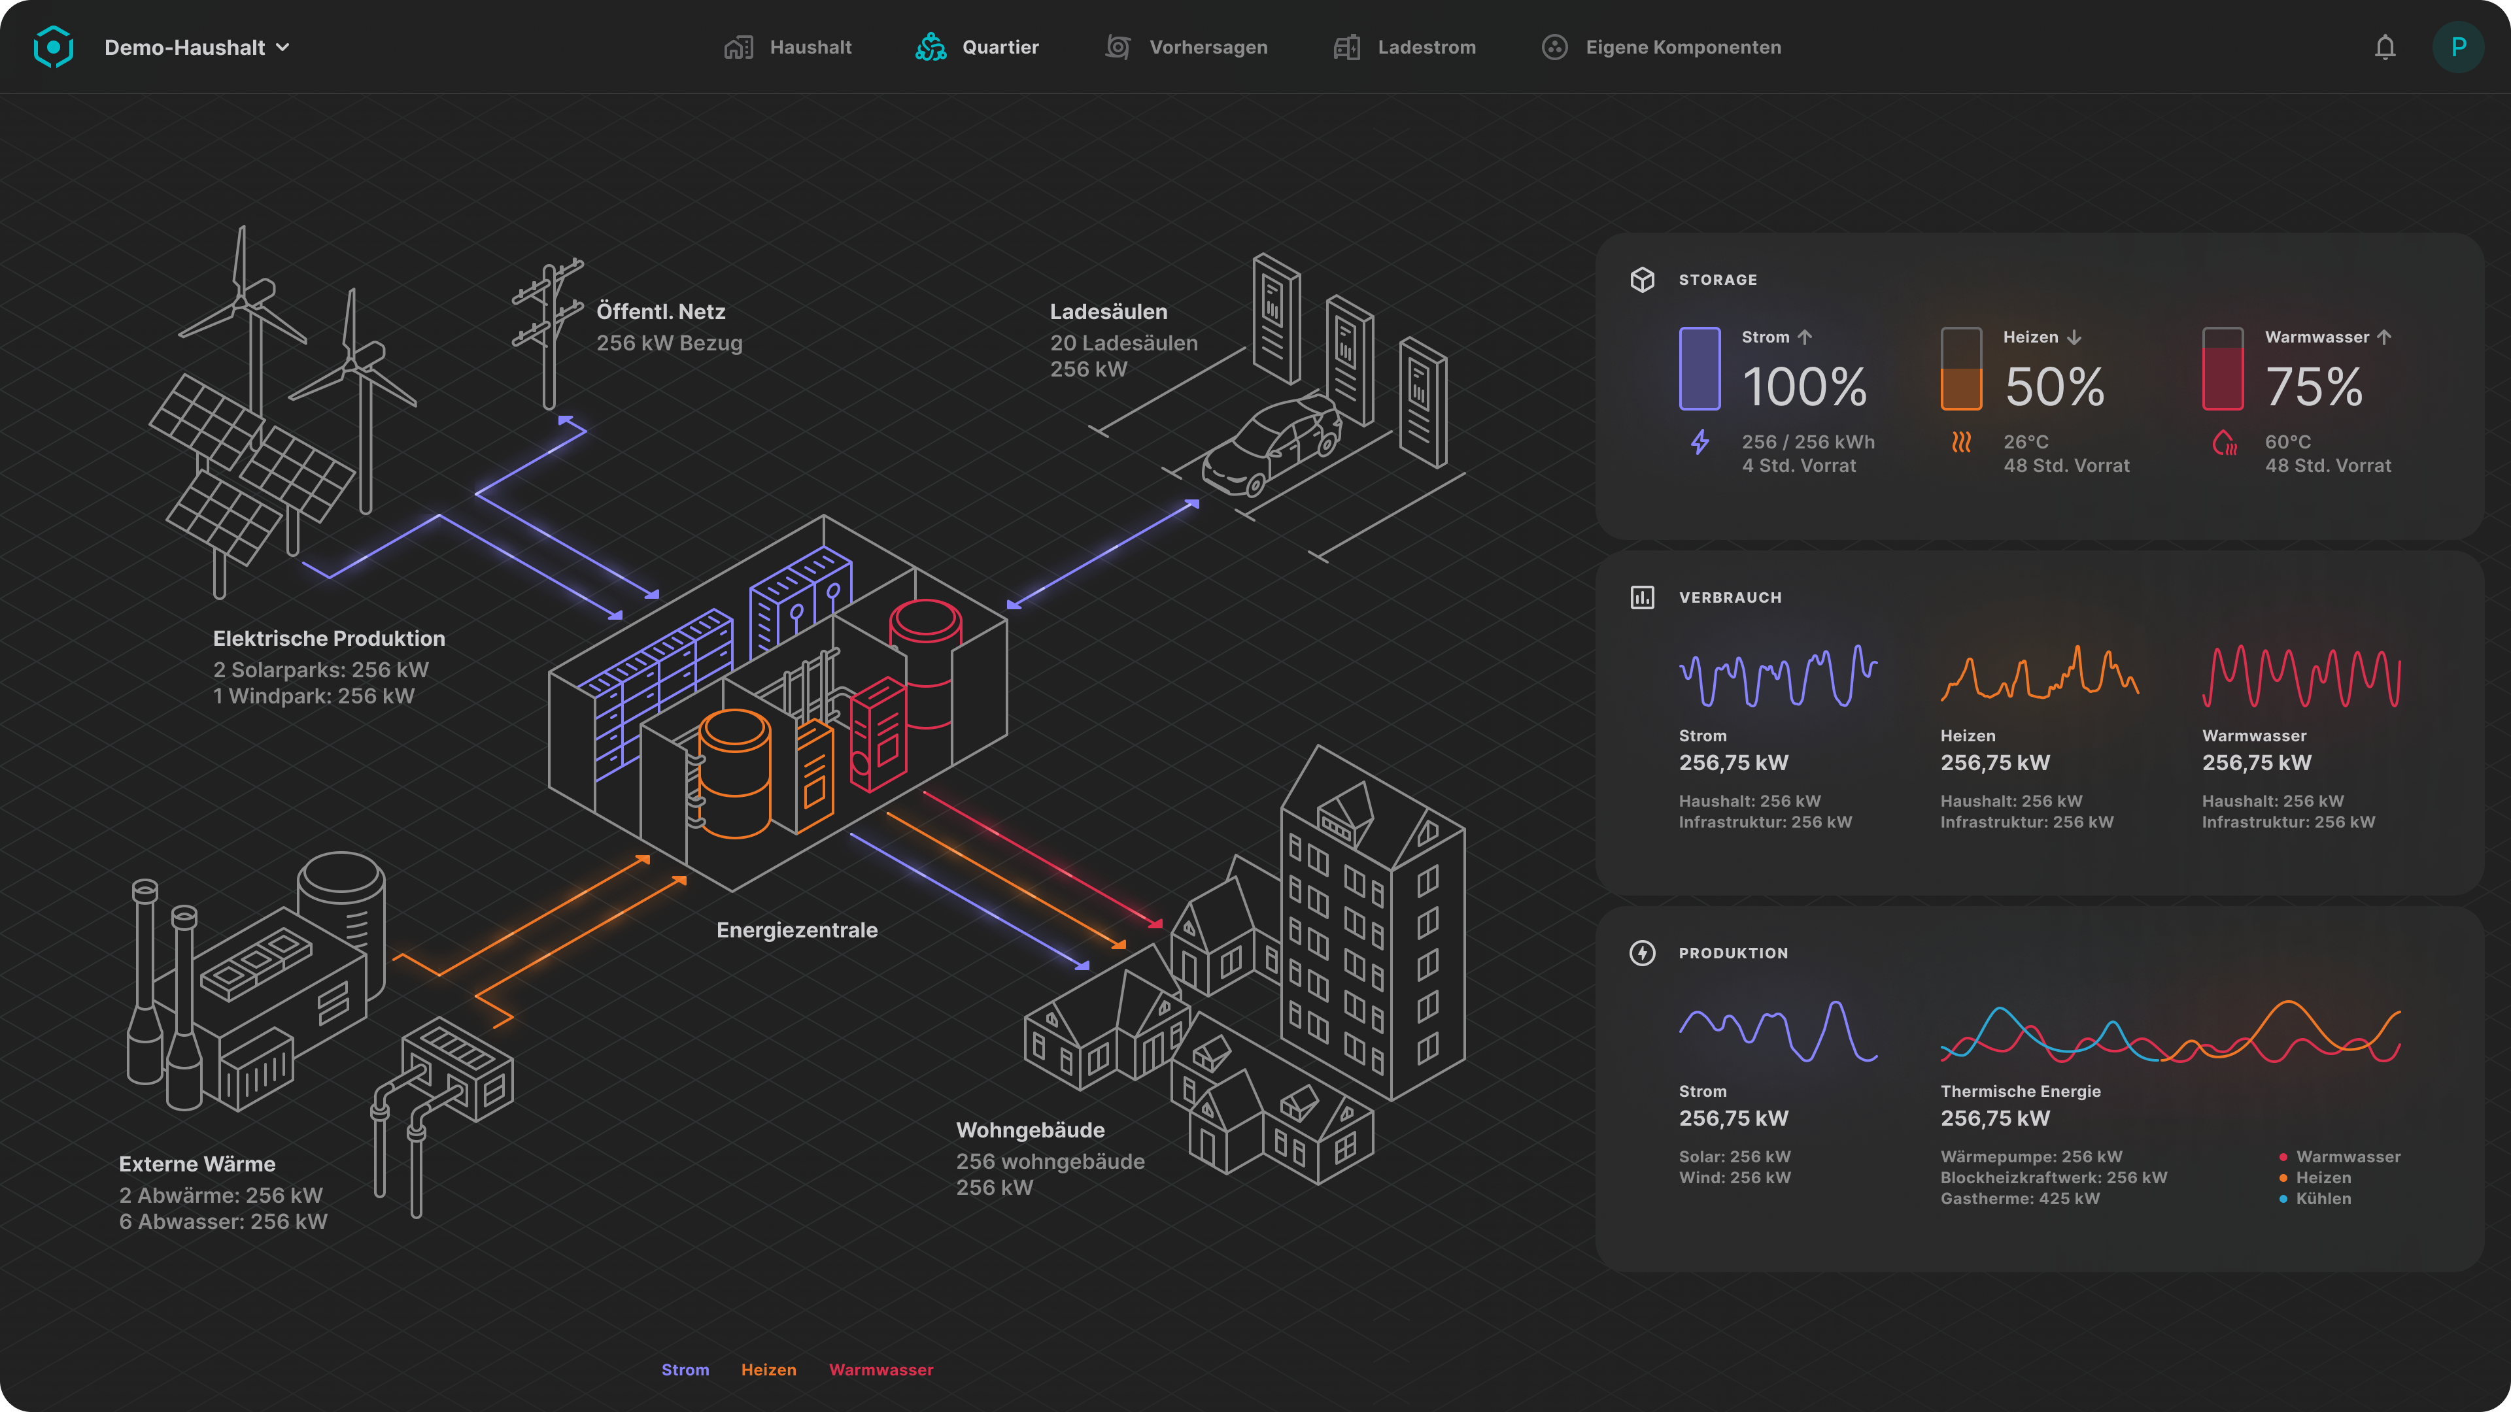The width and height of the screenshot is (2511, 1412).
Task: Open the Thermische Energie chart
Action: coord(2171,1031)
